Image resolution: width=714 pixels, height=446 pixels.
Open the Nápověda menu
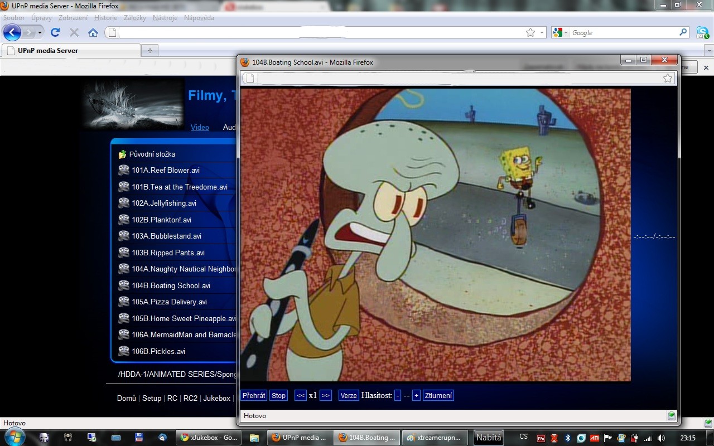(x=199, y=18)
